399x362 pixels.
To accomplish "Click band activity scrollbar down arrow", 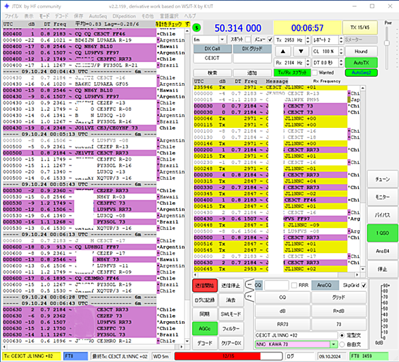I will click(x=187, y=341).
